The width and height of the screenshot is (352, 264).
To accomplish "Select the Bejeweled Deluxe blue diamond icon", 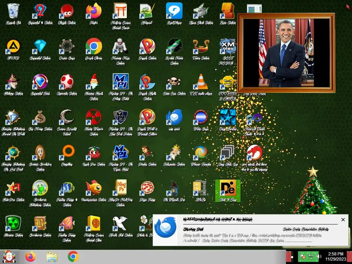I will (x=40, y=47).
